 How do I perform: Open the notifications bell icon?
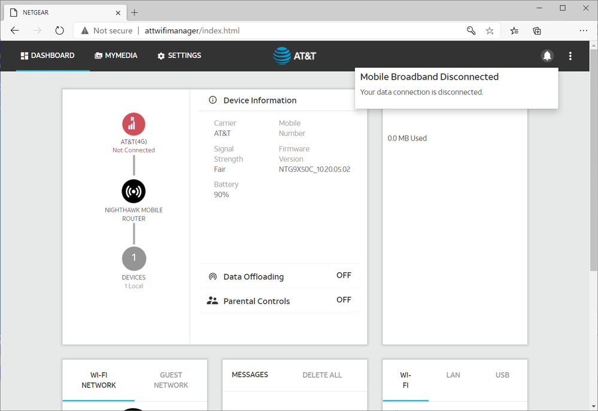click(547, 56)
